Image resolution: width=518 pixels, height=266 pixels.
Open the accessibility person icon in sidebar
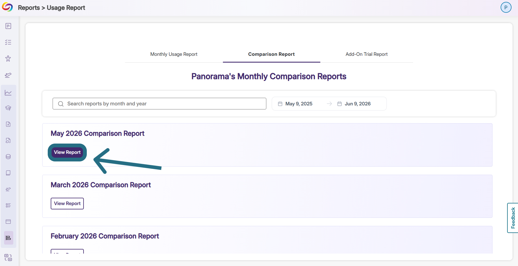[8, 59]
